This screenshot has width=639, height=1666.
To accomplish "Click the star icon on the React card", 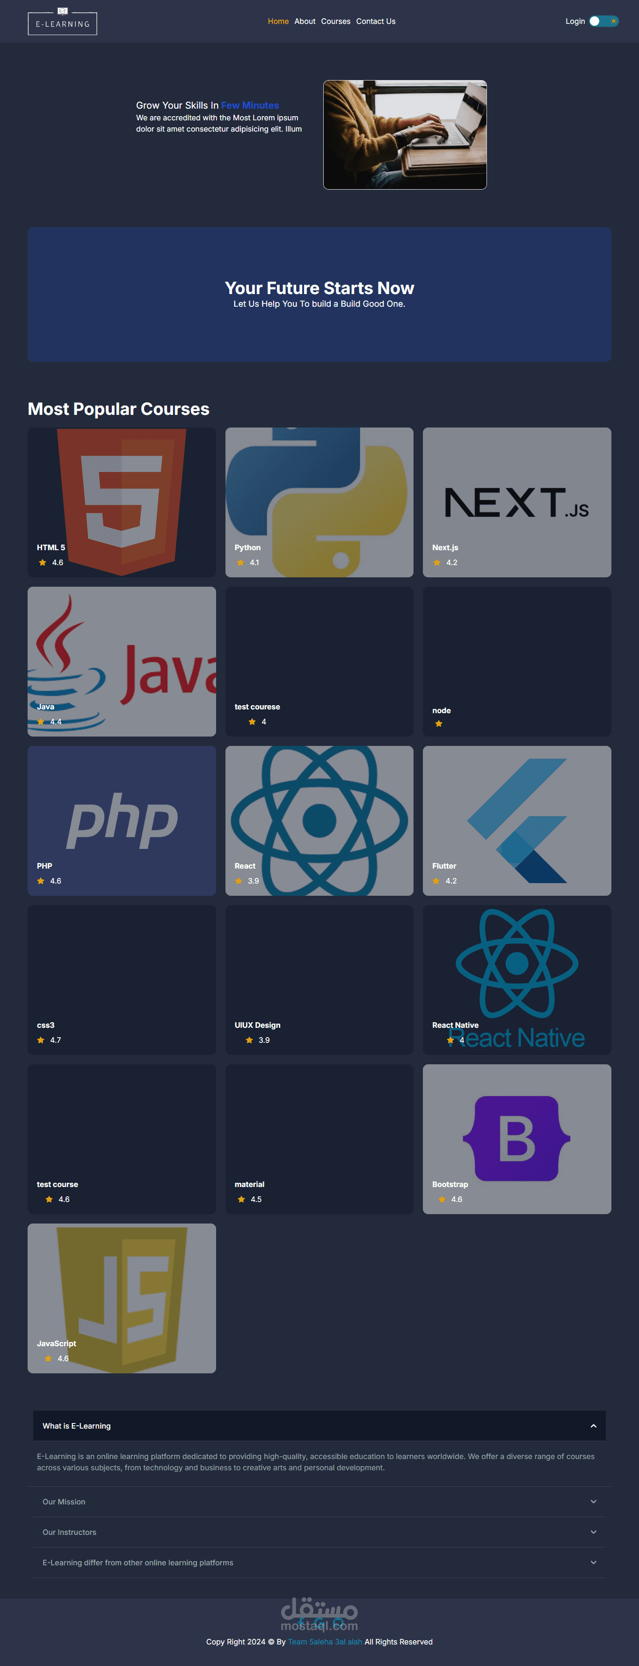I will (239, 881).
